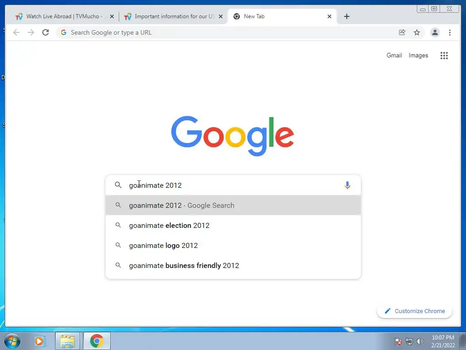Click the browser forward arrow
Screen dimensions: 466x350
pos(31,32)
